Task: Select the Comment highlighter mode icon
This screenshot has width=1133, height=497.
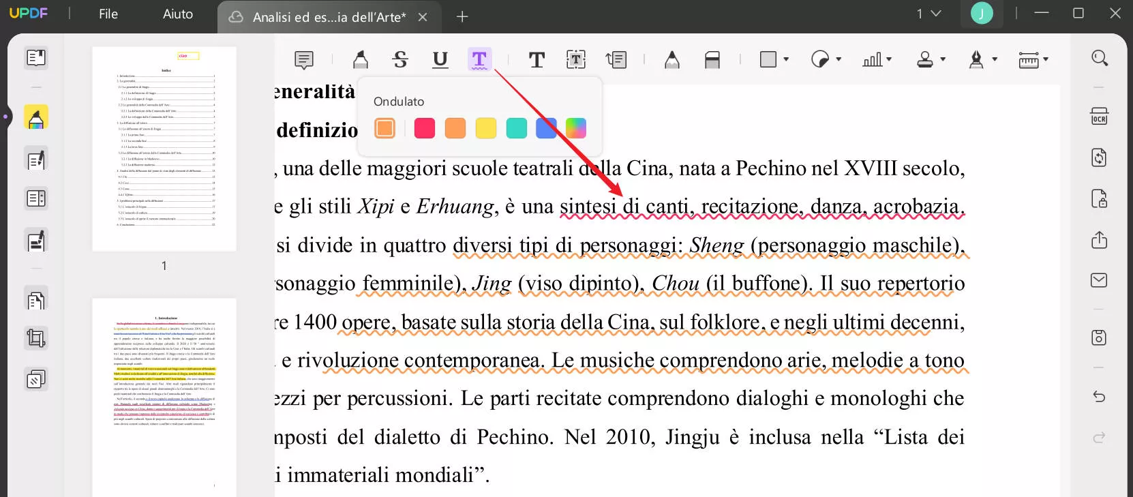Action: (36, 118)
